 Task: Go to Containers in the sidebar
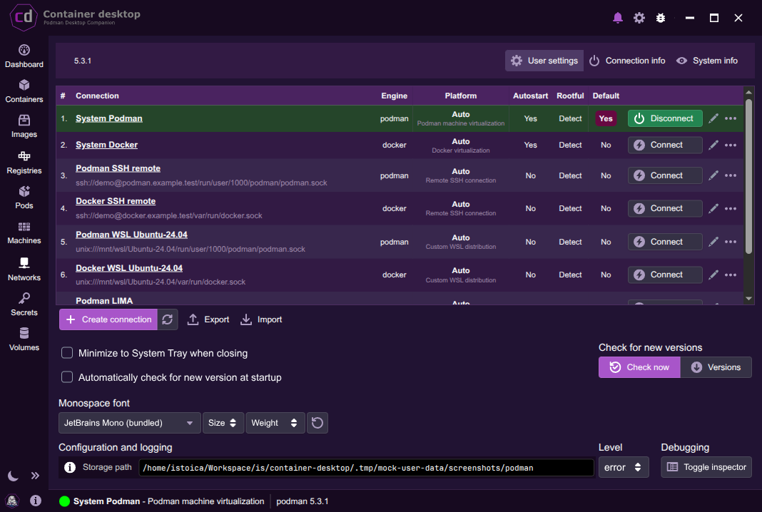pyautogui.click(x=24, y=91)
